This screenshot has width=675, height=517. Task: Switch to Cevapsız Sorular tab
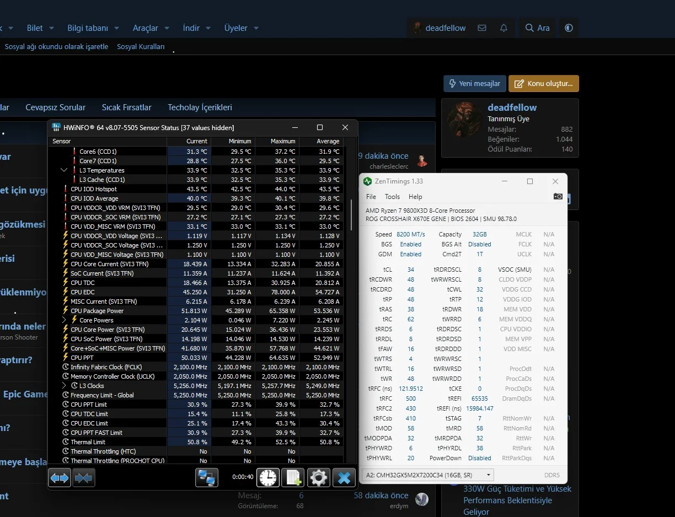click(56, 107)
